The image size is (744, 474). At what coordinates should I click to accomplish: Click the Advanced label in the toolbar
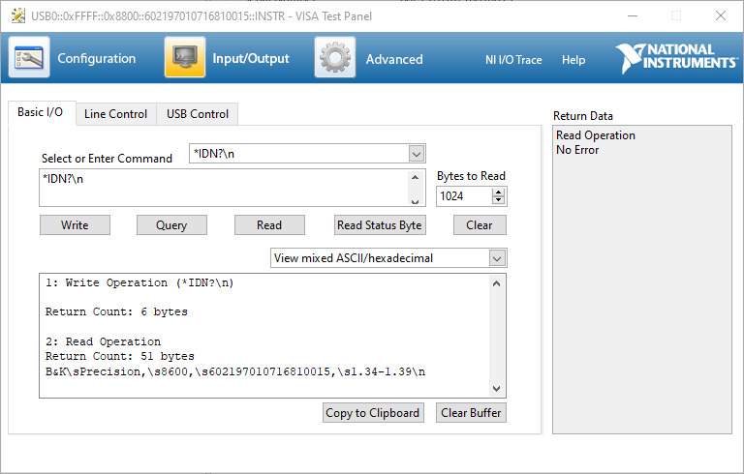pyautogui.click(x=394, y=59)
